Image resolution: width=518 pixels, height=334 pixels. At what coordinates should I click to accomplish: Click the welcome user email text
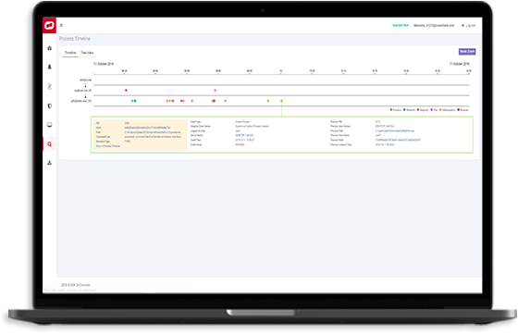click(x=434, y=25)
